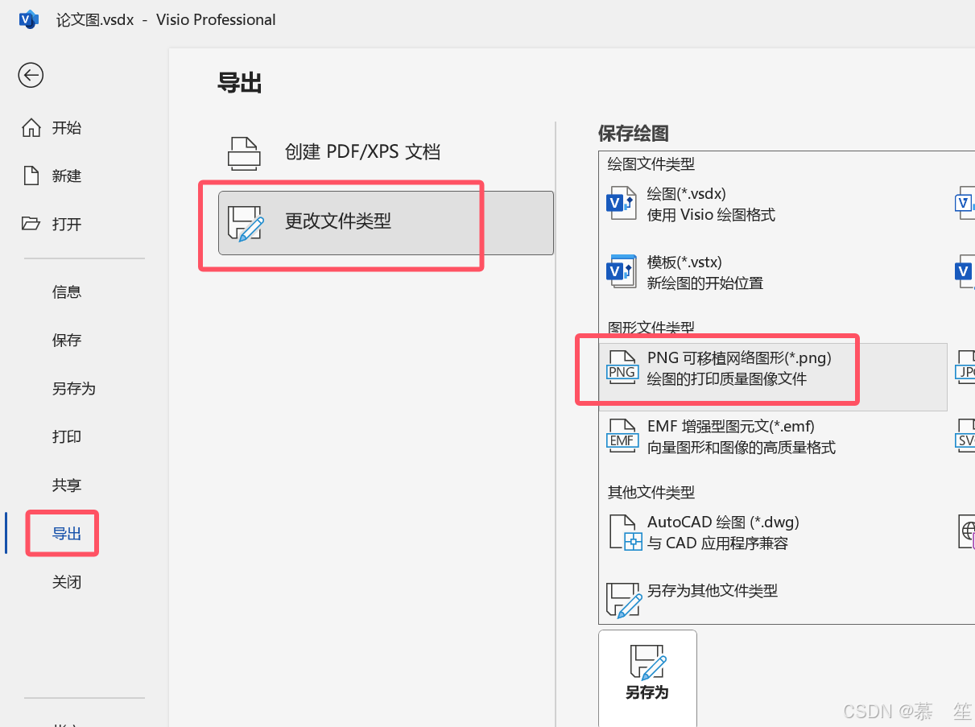Open the 另存为 page in sidebar
Screen dimensions: 975x727
point(74,388)
